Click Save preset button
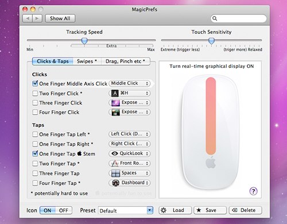Image resolution: width=287 pixels, height=224 pixels. click(210, 210)
